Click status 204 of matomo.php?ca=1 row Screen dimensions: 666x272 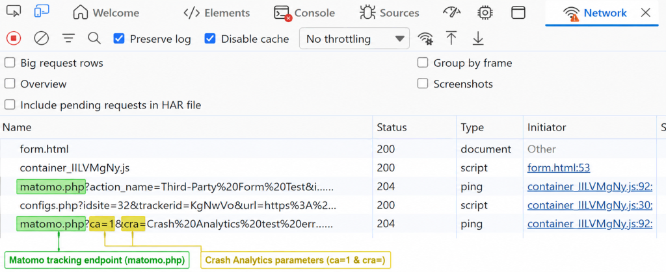point(386,224)
